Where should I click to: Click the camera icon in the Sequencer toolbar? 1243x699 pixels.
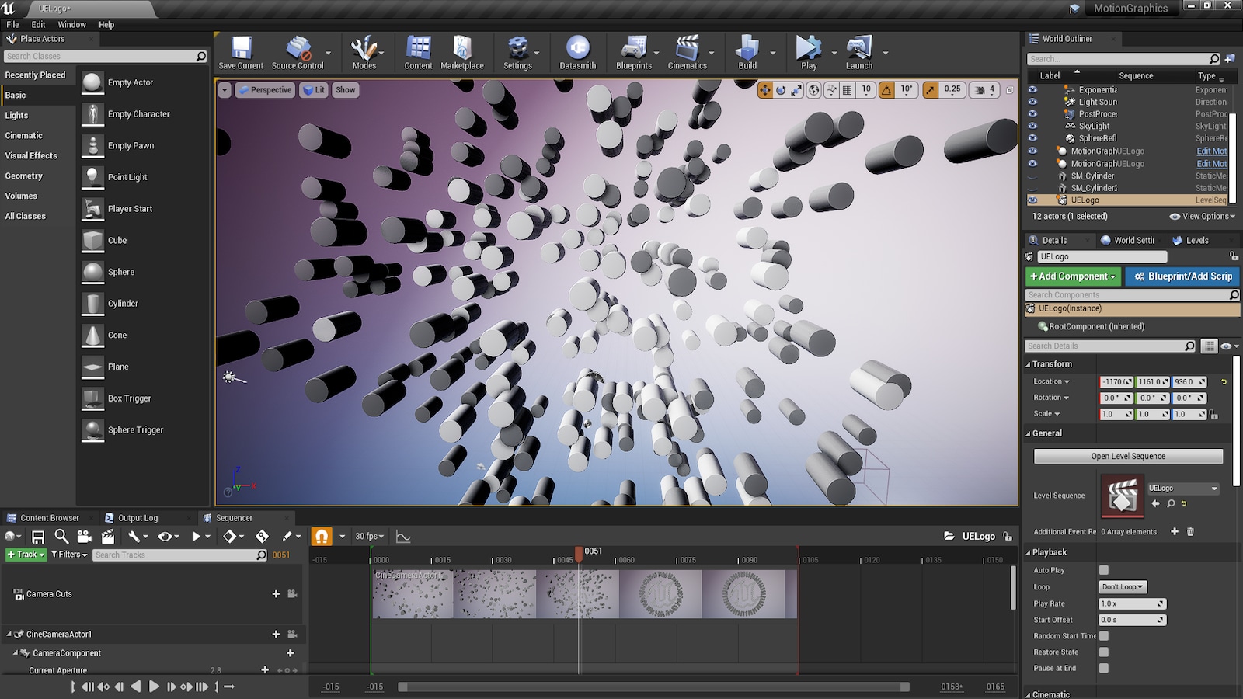[84, 536]
